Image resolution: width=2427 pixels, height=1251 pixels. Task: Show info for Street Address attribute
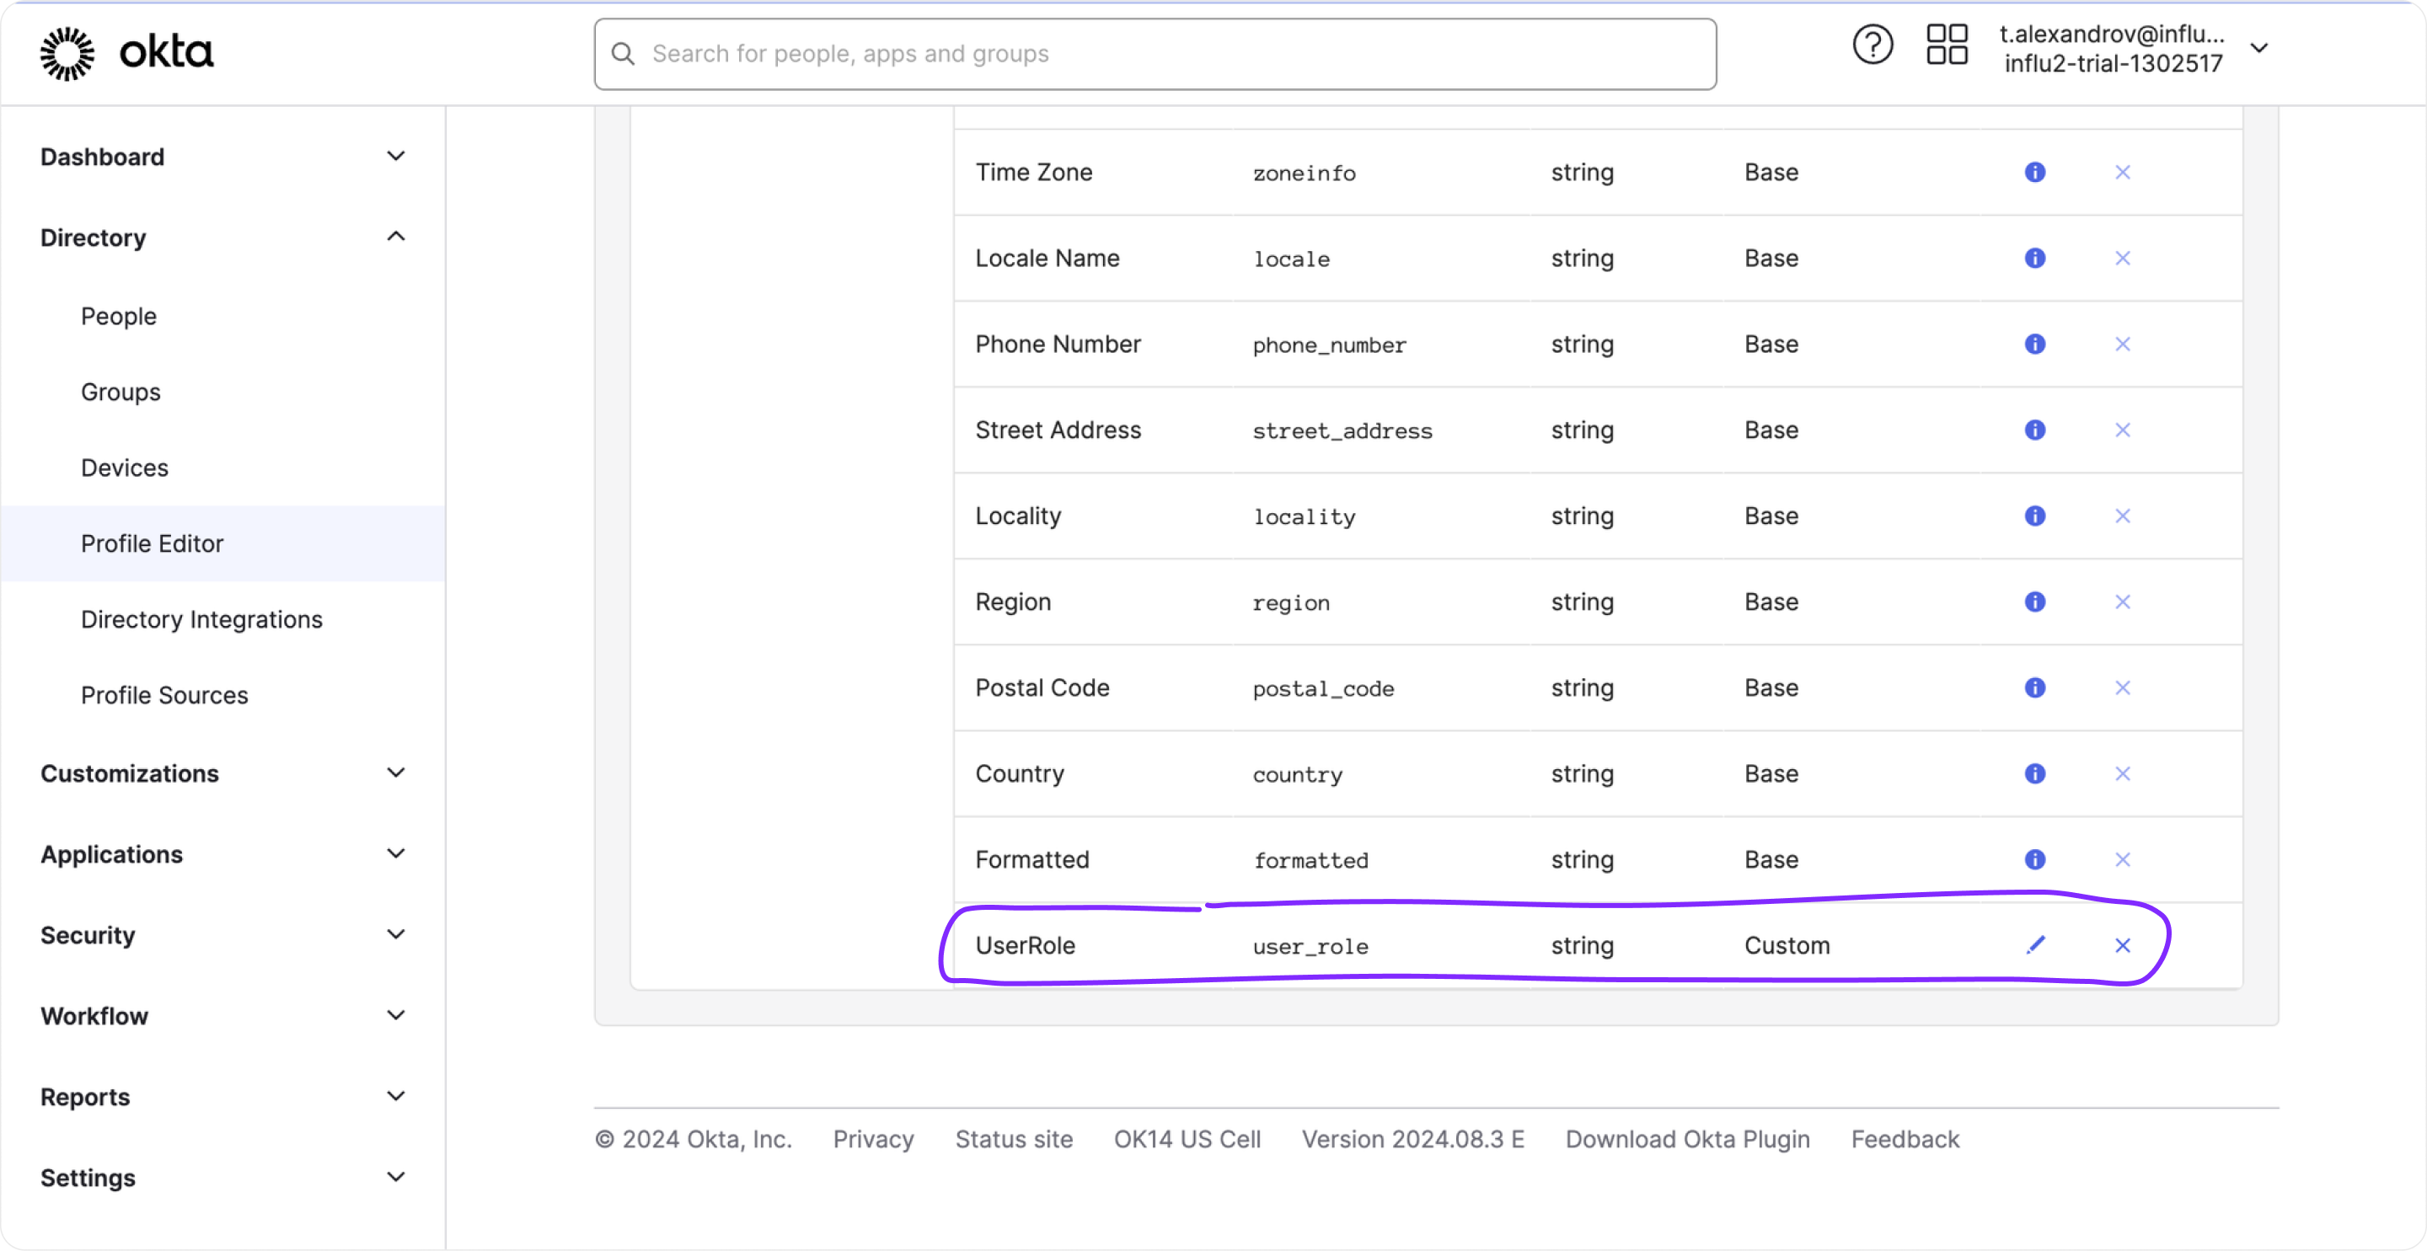tap(2035, 430)
